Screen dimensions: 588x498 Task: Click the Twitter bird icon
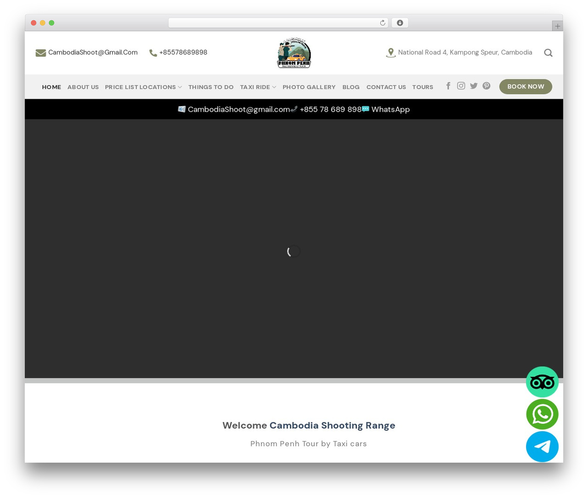[x=474, y=86]
